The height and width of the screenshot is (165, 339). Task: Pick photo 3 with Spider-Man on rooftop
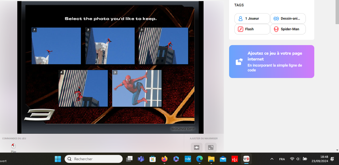click(x=164, y=46)
